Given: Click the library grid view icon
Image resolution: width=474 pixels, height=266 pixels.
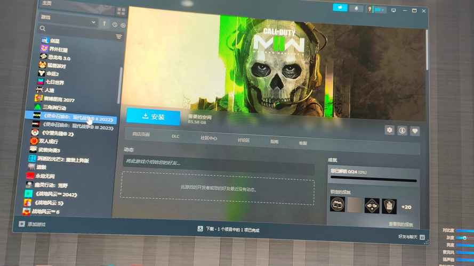Looking at the screenshot, I should [x=121, y=12].
